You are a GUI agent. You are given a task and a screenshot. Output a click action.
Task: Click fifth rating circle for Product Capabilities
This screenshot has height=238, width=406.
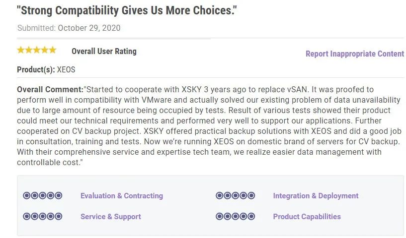coord(251,216)
